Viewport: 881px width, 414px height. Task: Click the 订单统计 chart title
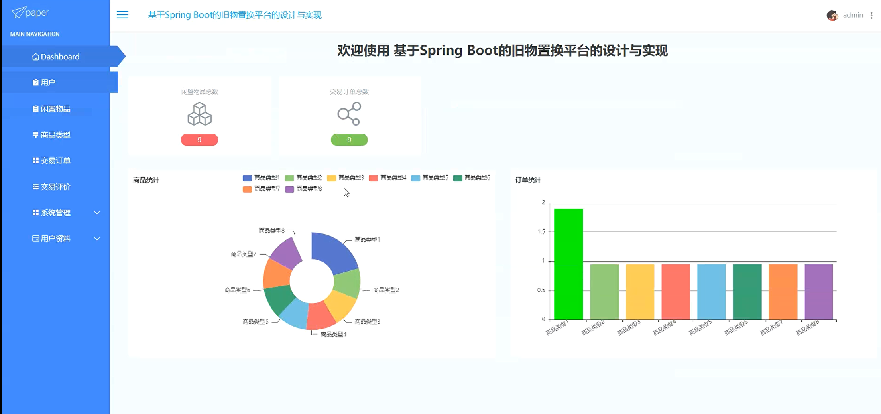[528, 180]
